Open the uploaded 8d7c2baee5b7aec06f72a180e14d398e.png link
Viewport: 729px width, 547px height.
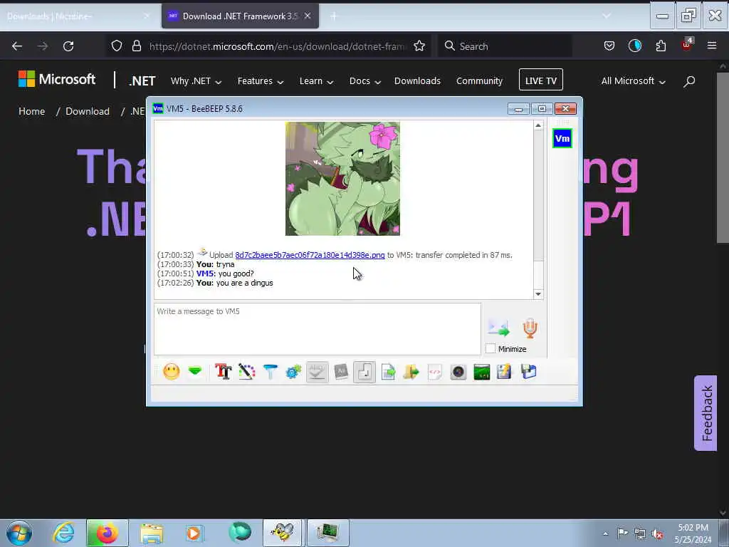click(x=310, y=255)
